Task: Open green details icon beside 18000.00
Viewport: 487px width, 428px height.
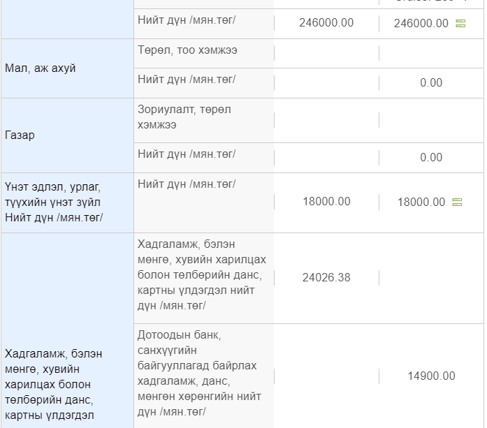Action: click(x=457, y=202)
